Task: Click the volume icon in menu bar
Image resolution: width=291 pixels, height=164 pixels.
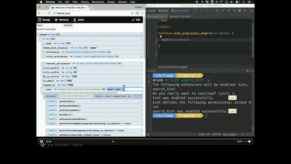Action: click(231, 2)
